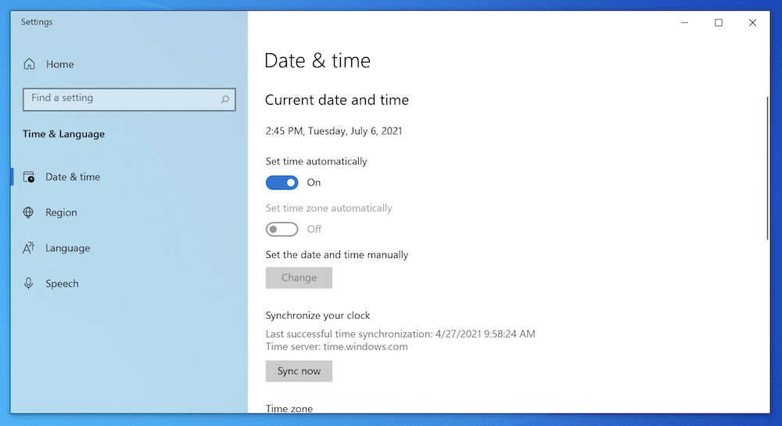This screenshot has height=426, width=782.
Task: Click the 'Set the date and time manually' label
Action: [x=336, y=255]
